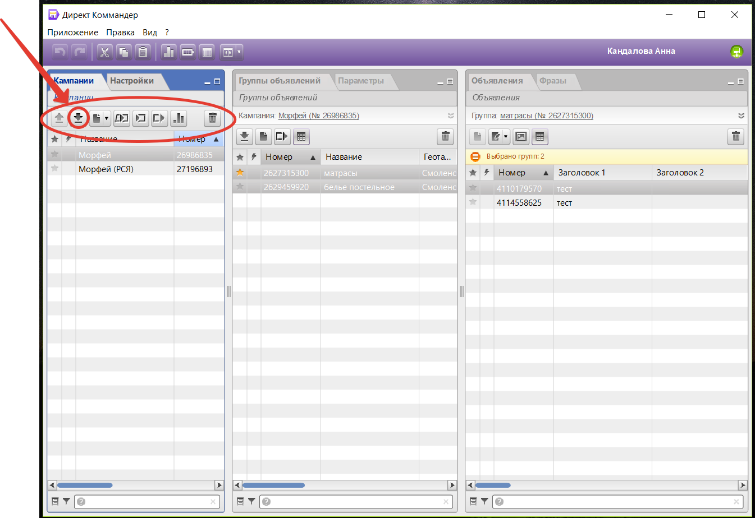Select ad number 4114558625

point(519,203)
